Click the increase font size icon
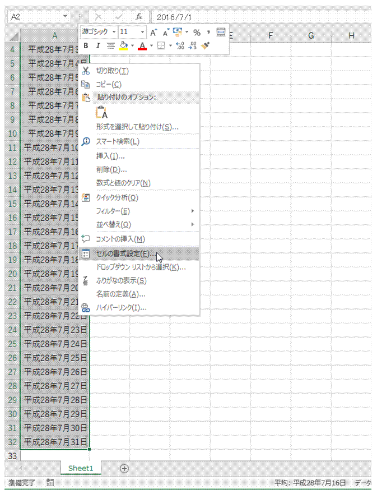The height and width of the screenshot is (494, 391). click(153, 33)
